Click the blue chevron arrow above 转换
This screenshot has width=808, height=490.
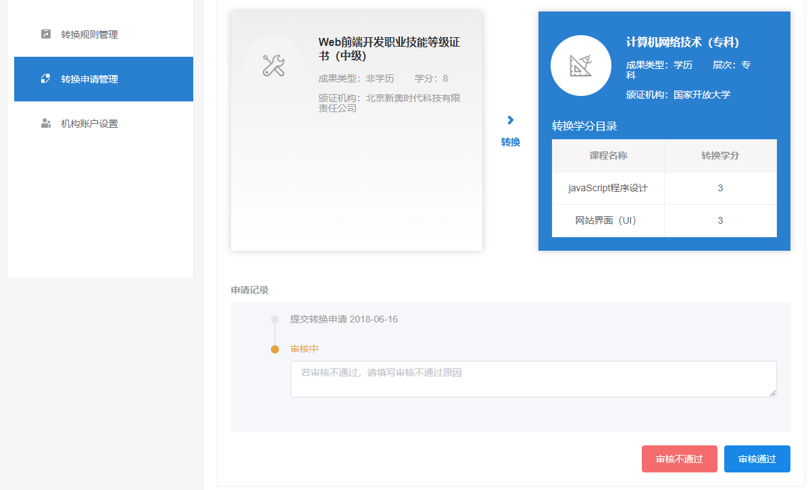click(510, 120)
